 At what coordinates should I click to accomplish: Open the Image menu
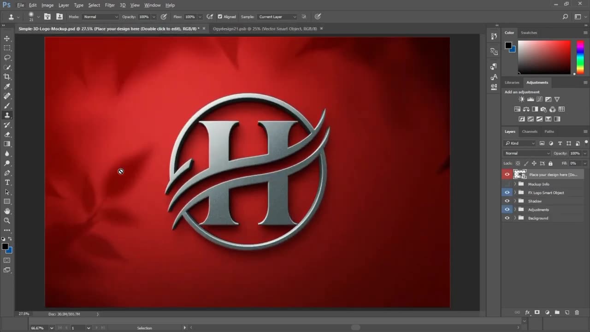point(47,5)
